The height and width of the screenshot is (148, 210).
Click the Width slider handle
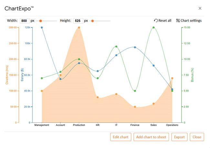(40, 21)
